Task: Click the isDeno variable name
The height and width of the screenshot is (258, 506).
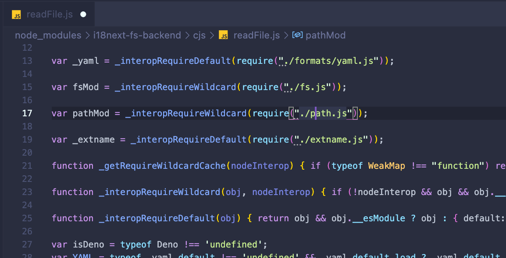Action: point(89,245)
